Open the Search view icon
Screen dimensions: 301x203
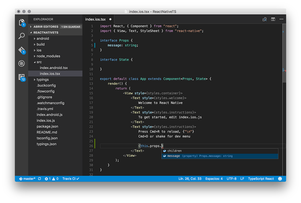(x=22, y=36)
